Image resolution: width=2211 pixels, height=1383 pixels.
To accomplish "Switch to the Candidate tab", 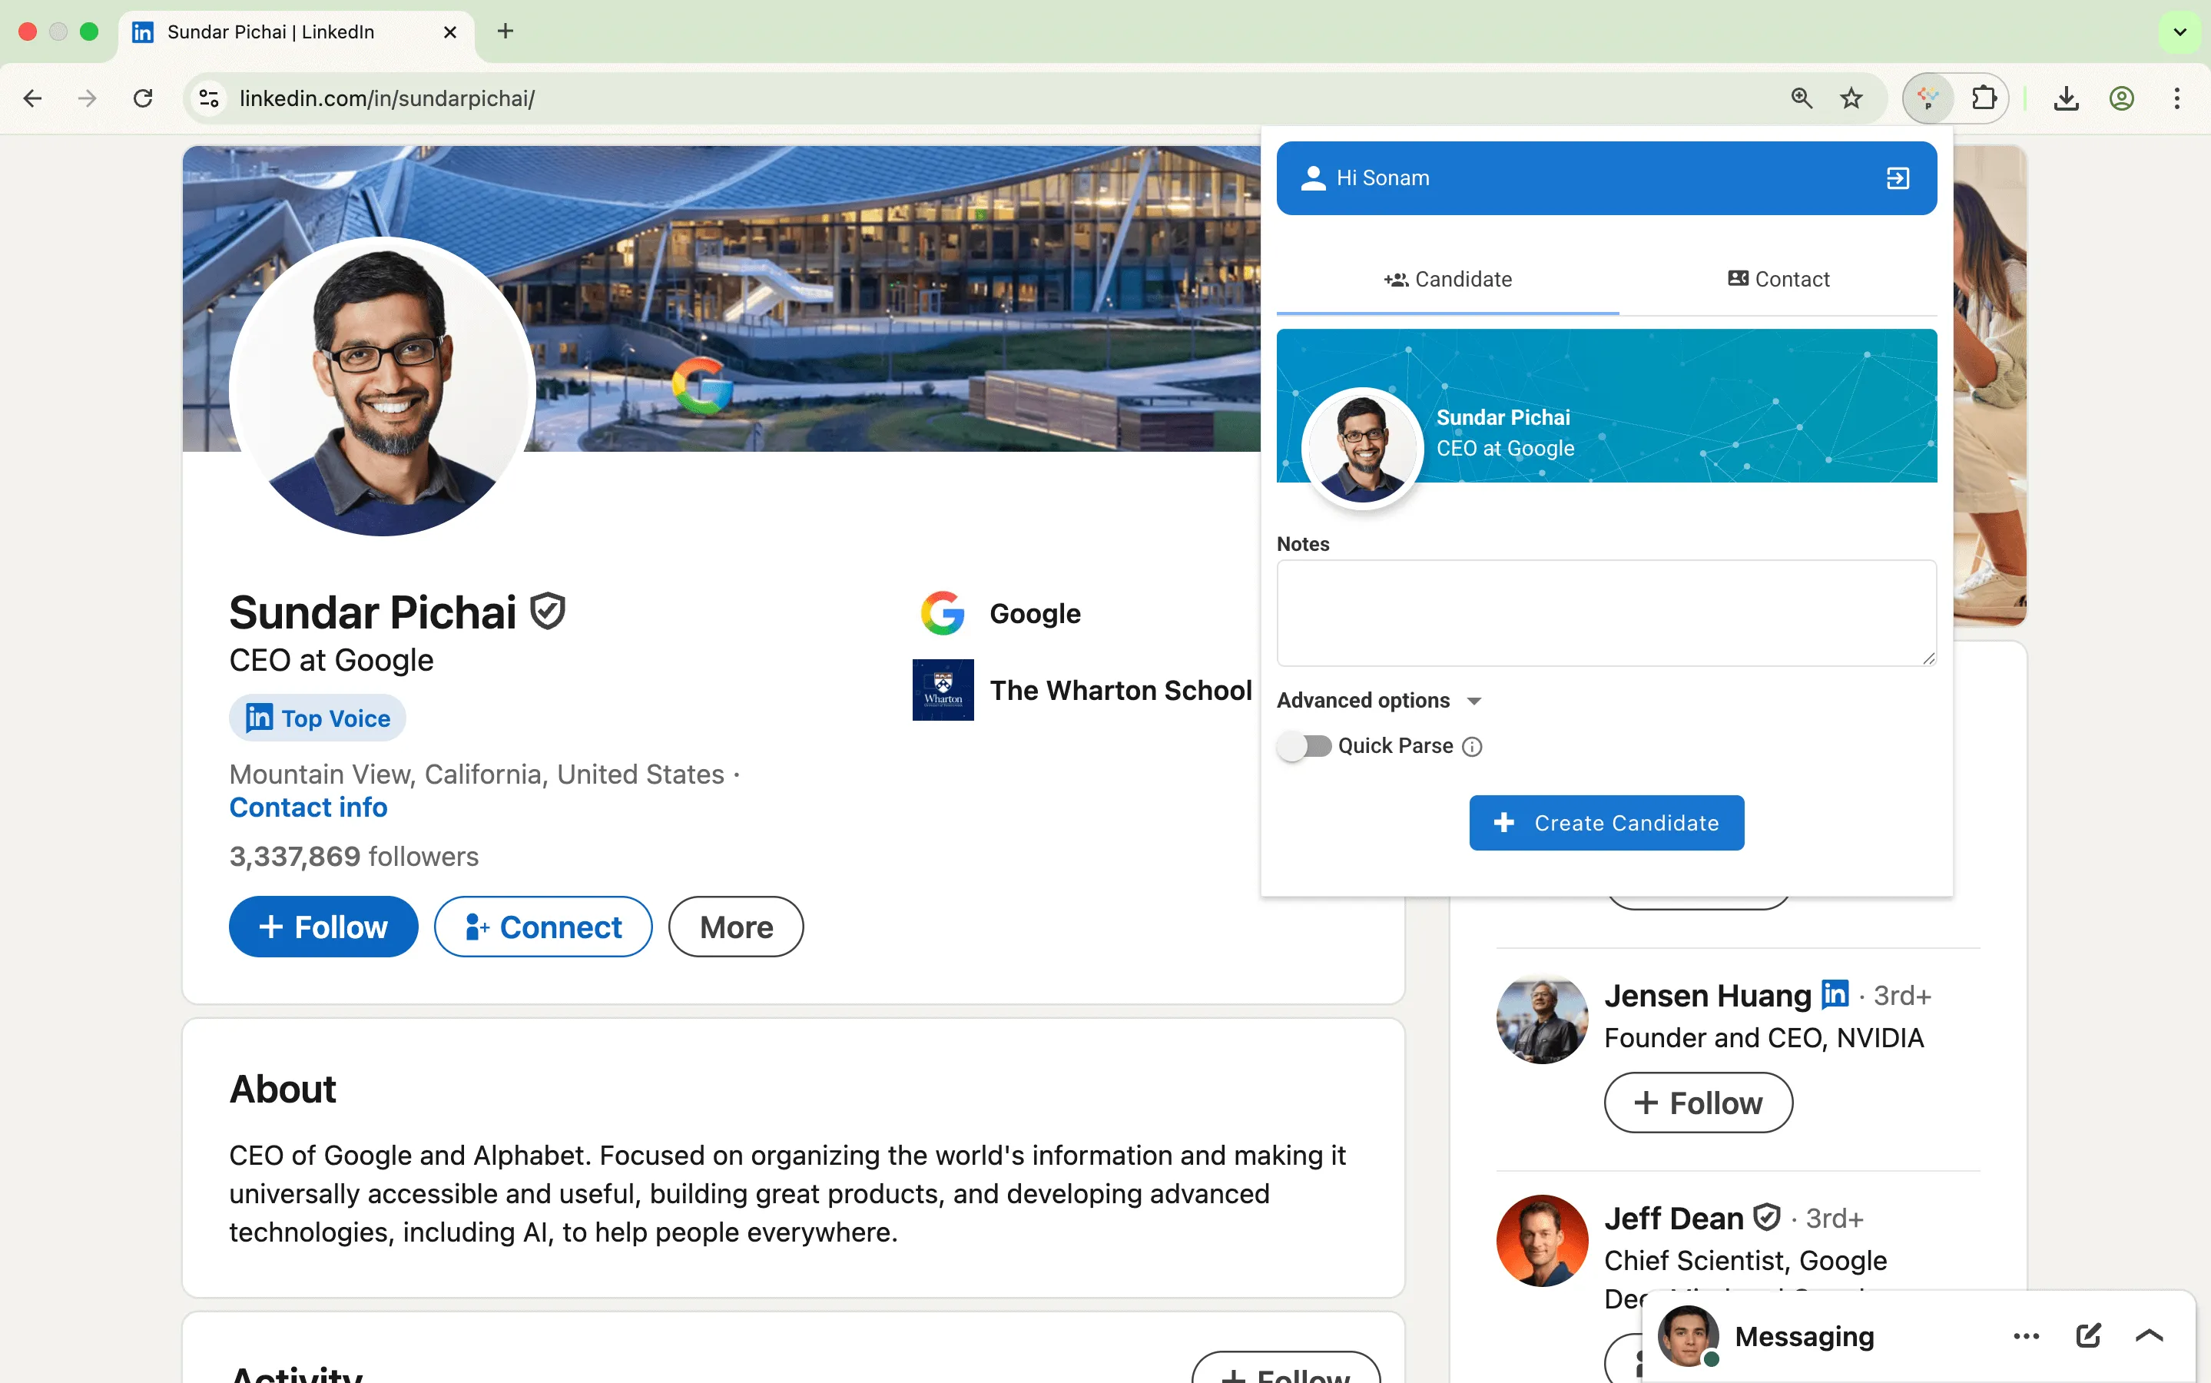I will click(1447, 279).
